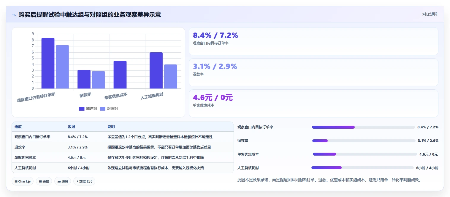Click the 单客优惠成本 x-axis label in chart
This screenshot has width=450, height=197.
tap(116, 96)
